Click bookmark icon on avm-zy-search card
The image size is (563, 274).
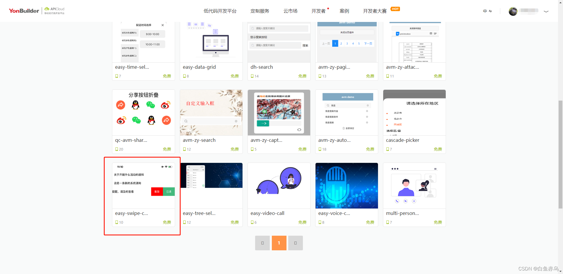184,149
